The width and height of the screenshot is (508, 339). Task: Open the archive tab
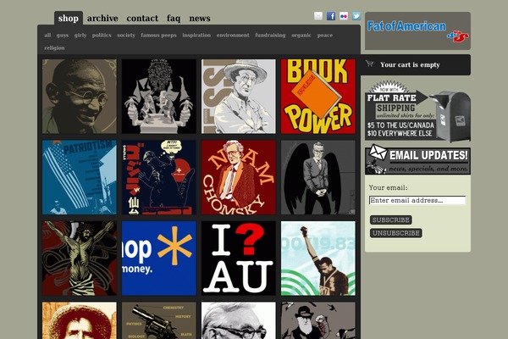coord(102,18)
